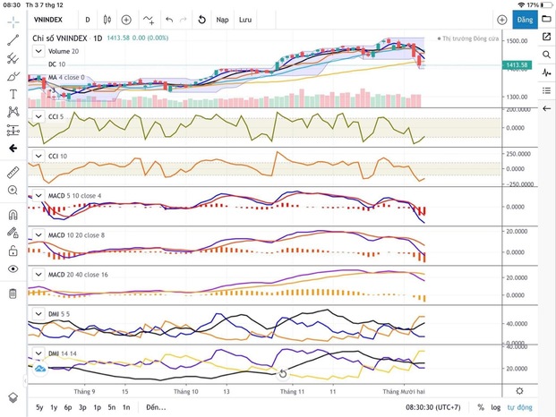The height and width of the screenshot is (417, 556).
Task: Open the candlestick chart style picker
Action: (x=107, y=19)
